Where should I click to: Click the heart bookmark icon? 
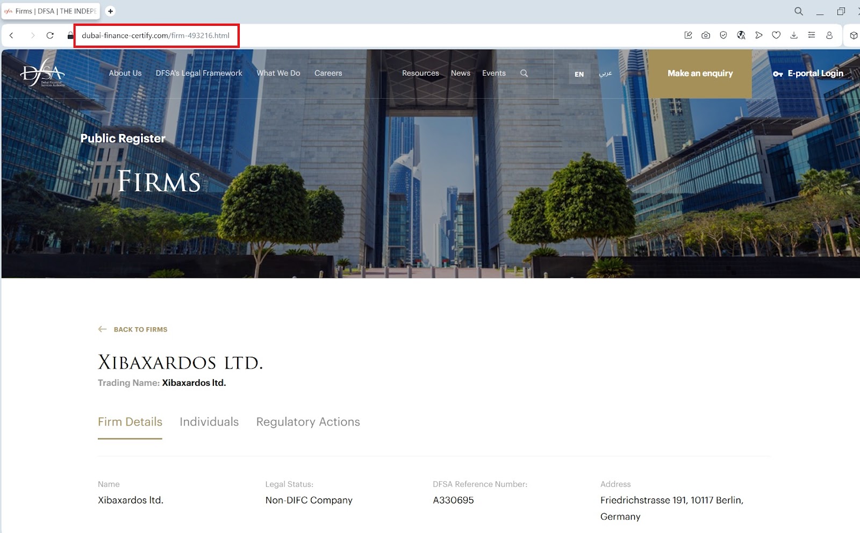pos(776,35)
